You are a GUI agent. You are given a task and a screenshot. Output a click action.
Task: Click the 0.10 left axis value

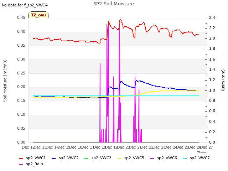click(21, 115)
